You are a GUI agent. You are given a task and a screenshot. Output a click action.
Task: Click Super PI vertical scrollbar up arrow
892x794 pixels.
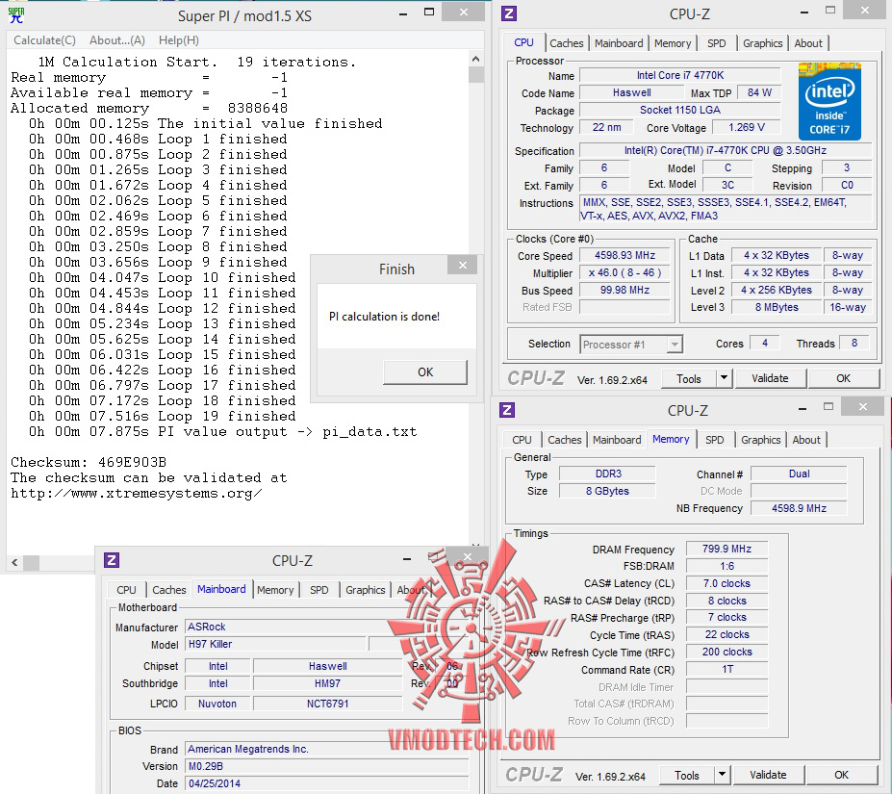pyautogui.click(x=475, y=59)
